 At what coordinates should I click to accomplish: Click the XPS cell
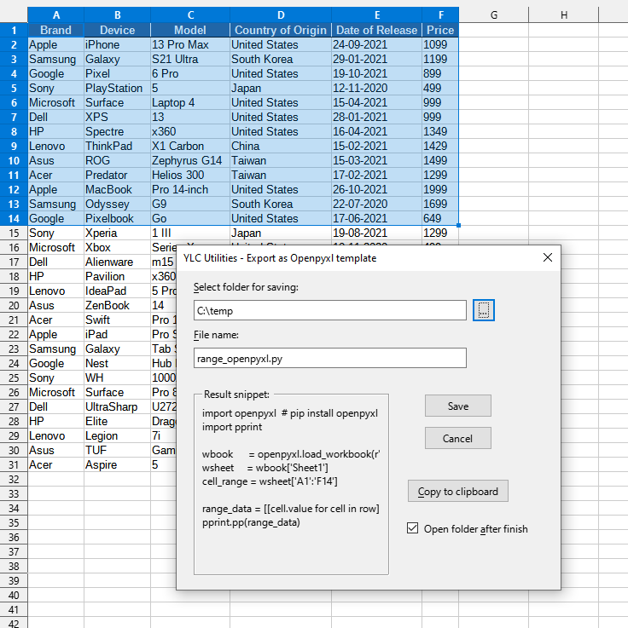click(x=117, y=117)
